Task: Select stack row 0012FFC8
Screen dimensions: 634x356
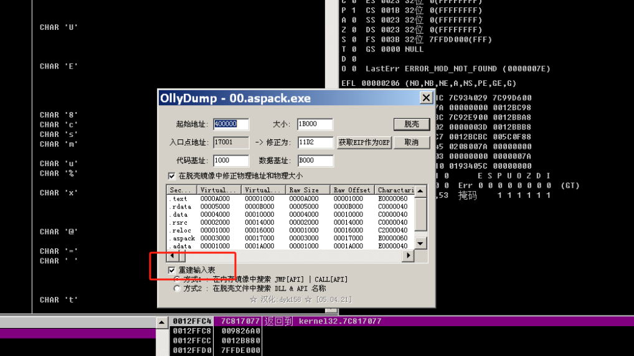Action: (x=400, y=331)
